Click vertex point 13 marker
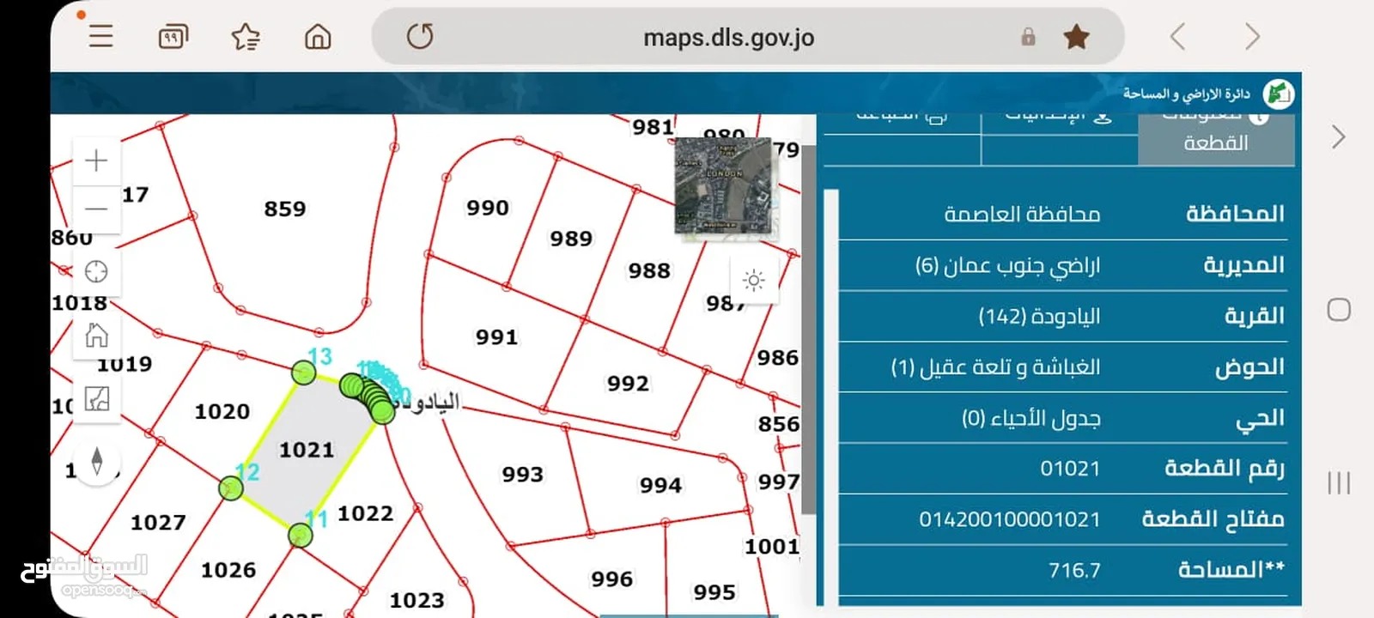This screenshot has height=618, width=1374. 303,373
